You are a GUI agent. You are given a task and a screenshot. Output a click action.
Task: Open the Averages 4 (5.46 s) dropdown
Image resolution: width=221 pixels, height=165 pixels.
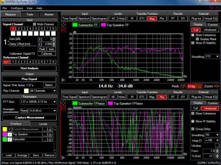[43, 111]
